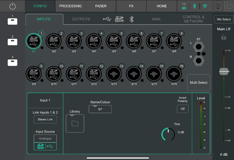Viewport: 234px width, 160px height.
Task: Select combo input socket Ip16
Action: 174,74
